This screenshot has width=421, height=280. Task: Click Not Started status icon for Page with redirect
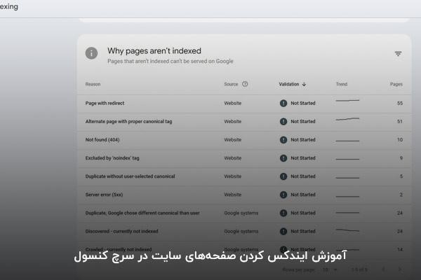point(283,103)
